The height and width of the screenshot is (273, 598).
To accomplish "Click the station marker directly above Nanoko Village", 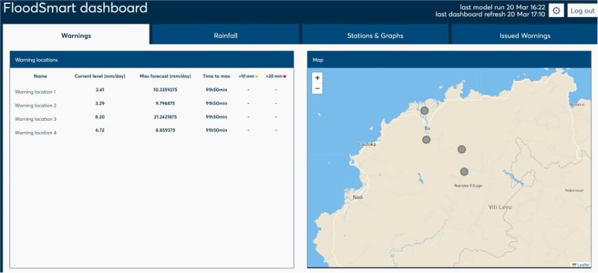I will click(x=464, y=172).
